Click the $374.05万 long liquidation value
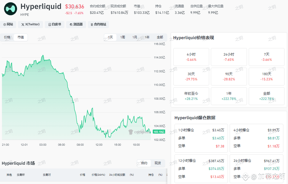The image size is (288, 184). tap(216, 169)
